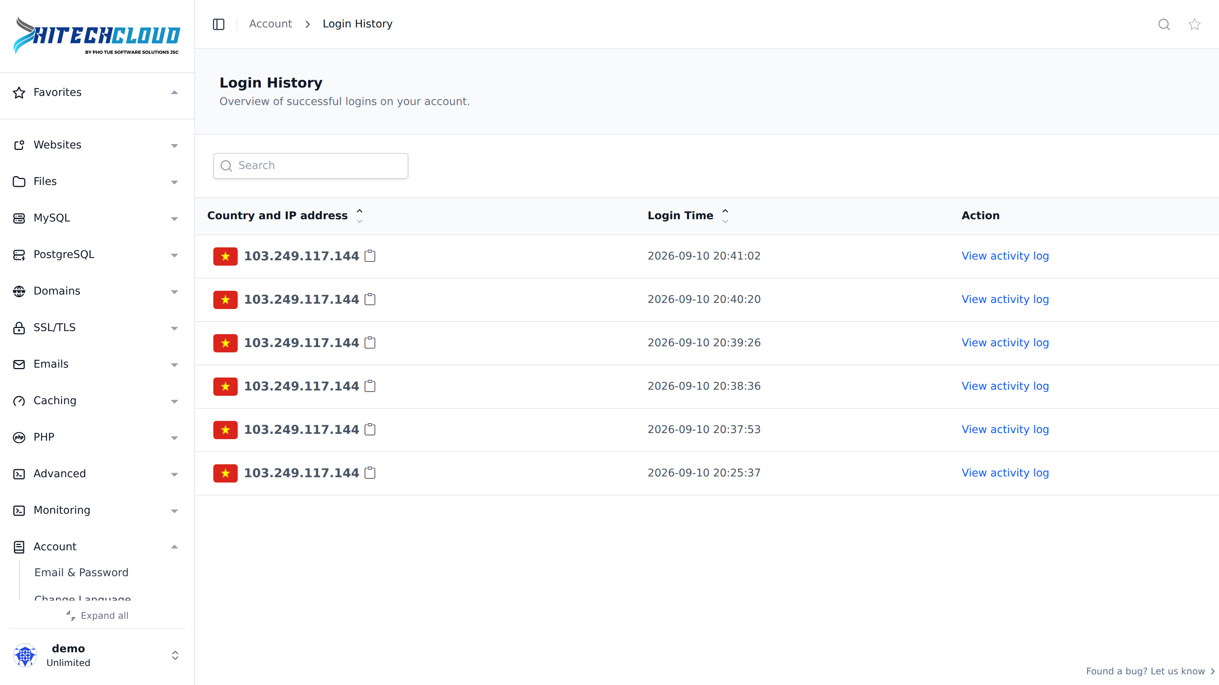Click Expand all in sidebar
The height and width of the screenshot is (685, 1219).
[x=97, y=615]
